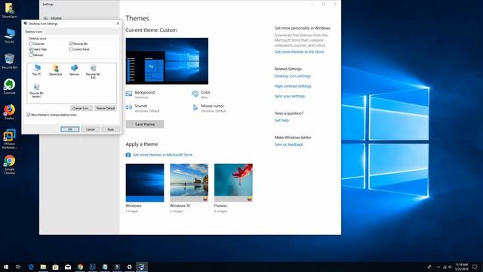Confirm the dialog with OK

(70, 129)
